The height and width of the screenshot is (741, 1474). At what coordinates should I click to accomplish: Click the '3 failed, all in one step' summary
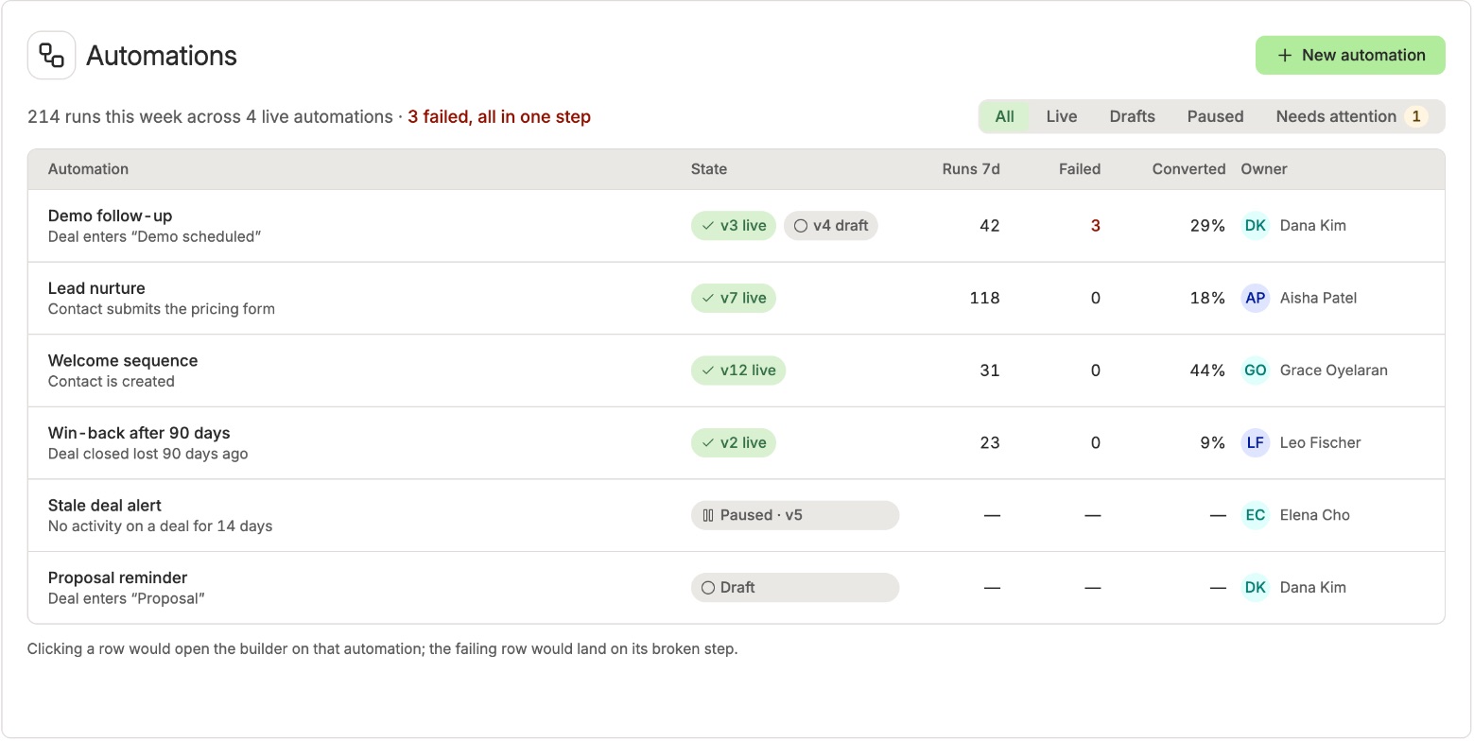point(499,117)
